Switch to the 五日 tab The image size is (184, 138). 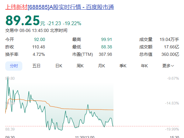pos(36,66)
